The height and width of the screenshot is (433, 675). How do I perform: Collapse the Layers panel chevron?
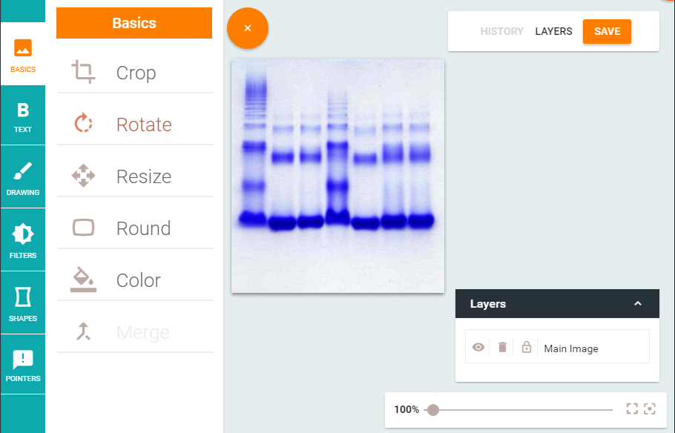click(x=637, y=304)
